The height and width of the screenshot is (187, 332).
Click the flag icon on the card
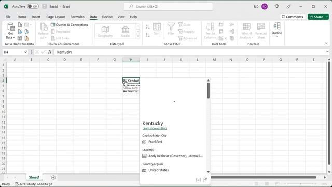[205, 180]
